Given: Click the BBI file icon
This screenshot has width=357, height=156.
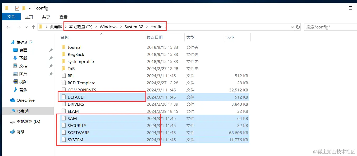Looking at the screenshot, I should 63,76.
